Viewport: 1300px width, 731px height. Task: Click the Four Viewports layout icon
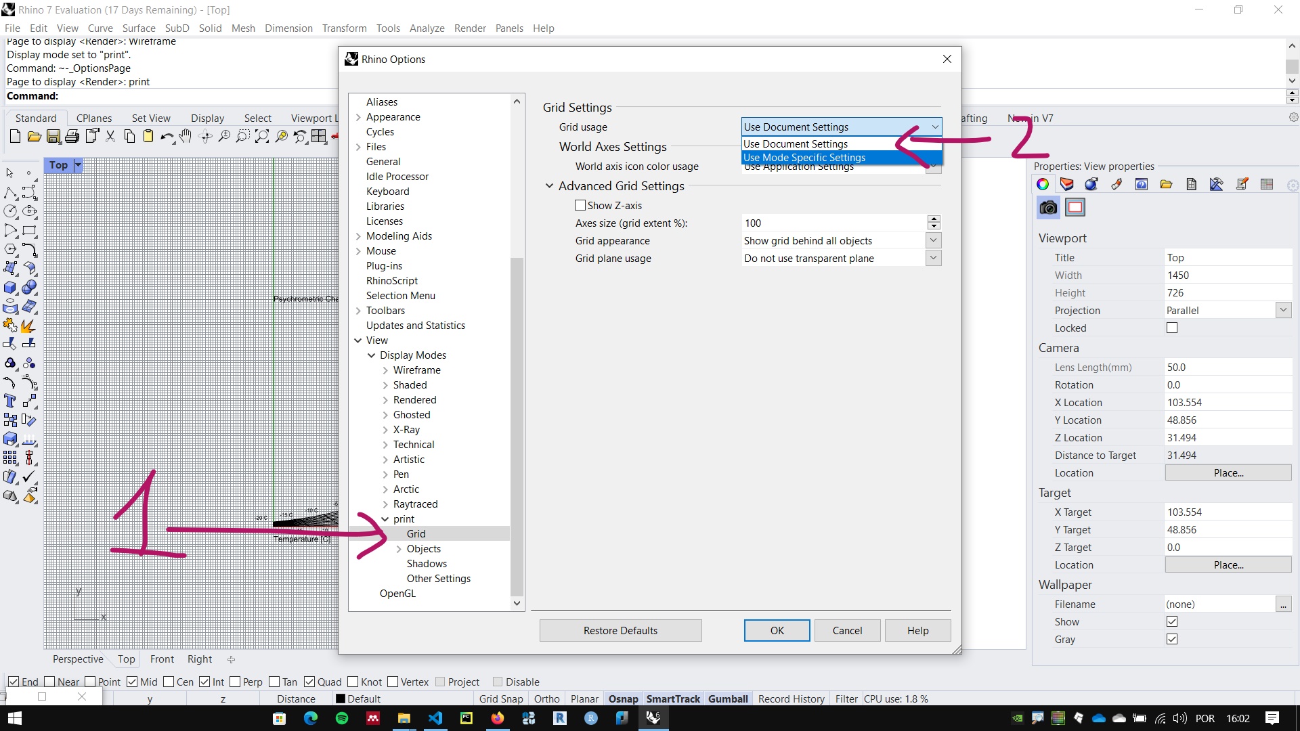pos(319,137)
